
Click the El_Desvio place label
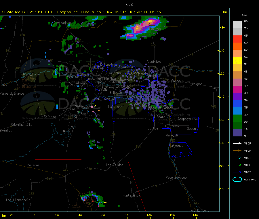(67, 109)
